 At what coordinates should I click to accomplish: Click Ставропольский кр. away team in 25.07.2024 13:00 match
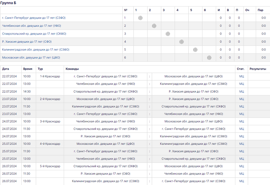pos(193,159)
